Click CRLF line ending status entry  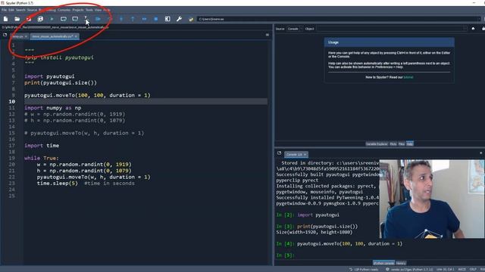pyautogui.click(x=473, y=269)
